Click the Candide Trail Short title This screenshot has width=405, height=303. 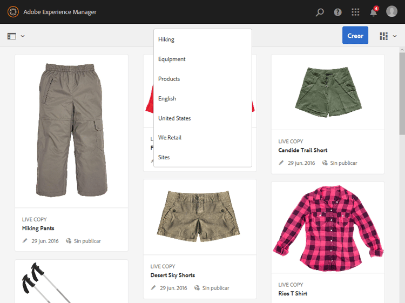[303, 150]
